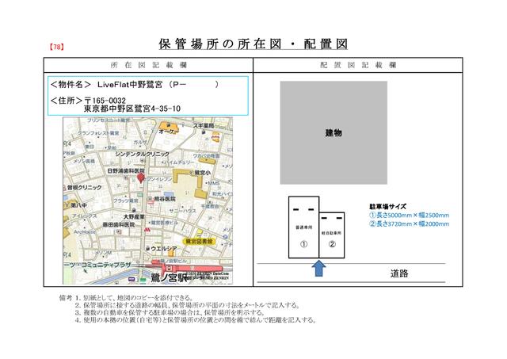The width and height of the screenshot is (507, 359).
Task: Click the blue entrance arrow below parking spaces
Action: point(318,269)
